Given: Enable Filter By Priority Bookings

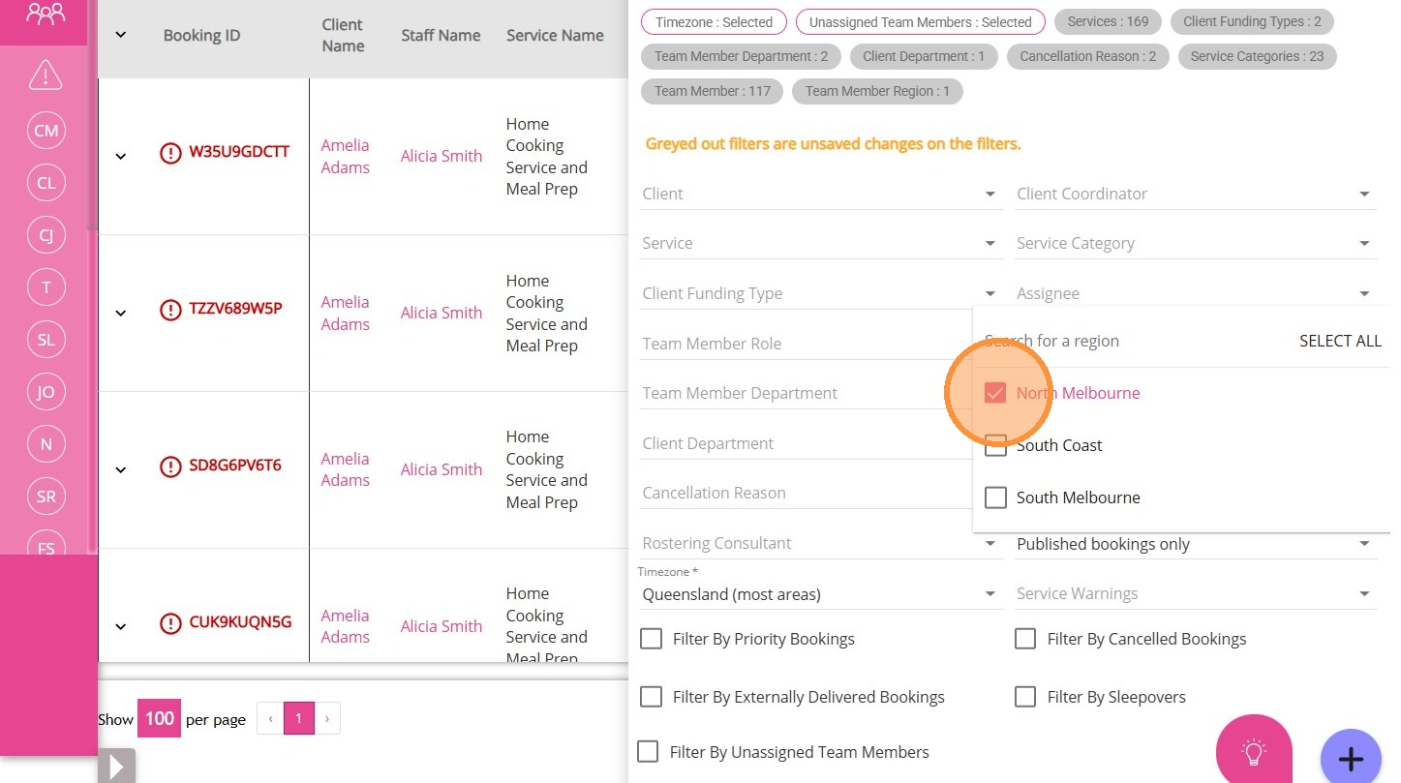Looking at the screenshot, I should tap(652, 639).
